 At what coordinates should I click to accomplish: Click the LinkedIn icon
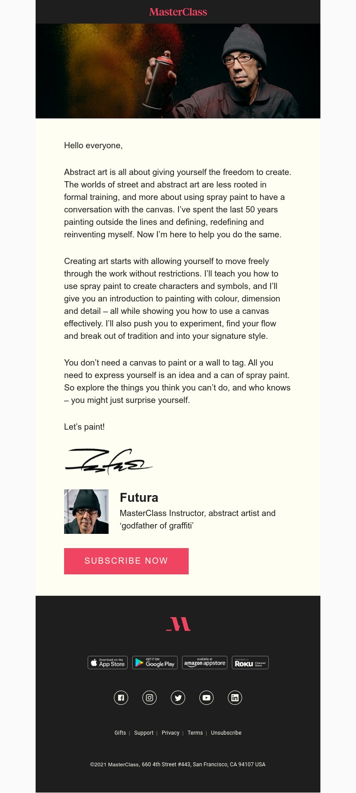coord(235,698)
